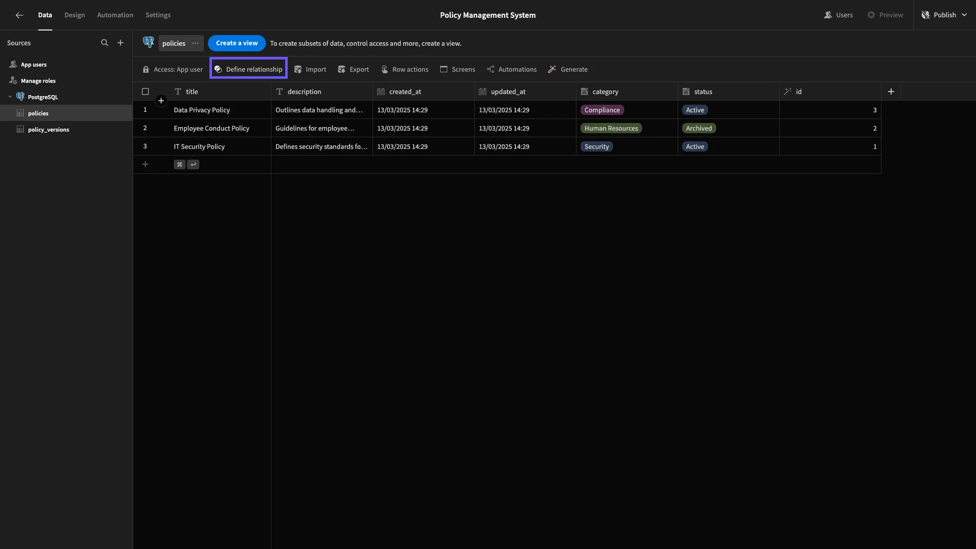Open the Data tab
This screenshot has width=976, height=549.
(x=45, y=15)
